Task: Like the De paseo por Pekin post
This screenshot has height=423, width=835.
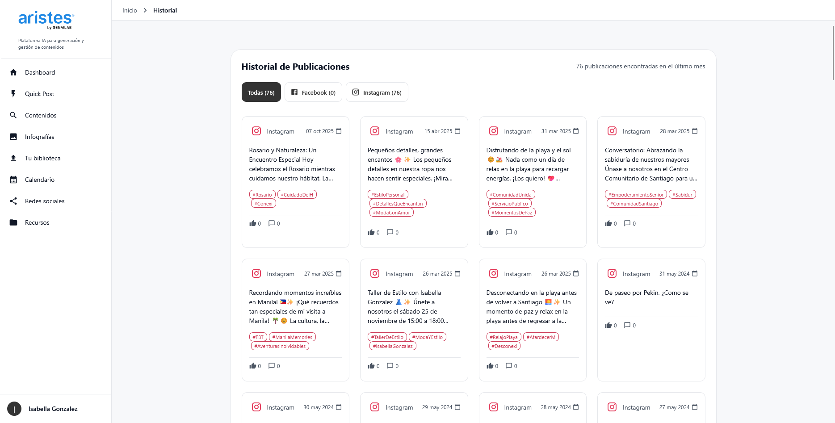Action: point(608,325)
